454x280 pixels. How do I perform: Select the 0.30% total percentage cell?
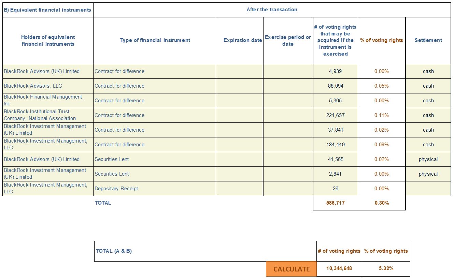pos(382,203)
